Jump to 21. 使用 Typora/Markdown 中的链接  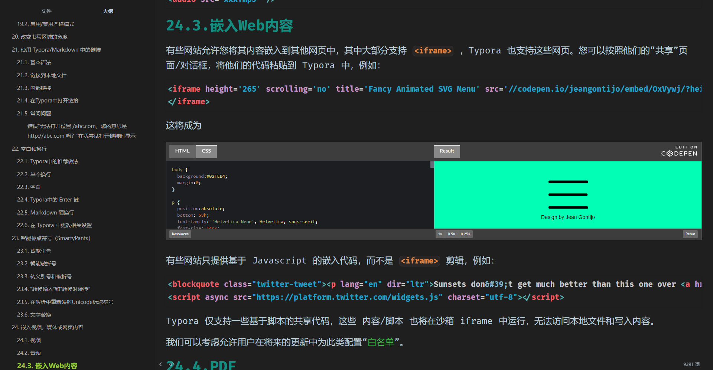pyautogui.click(x=56, y=50)
